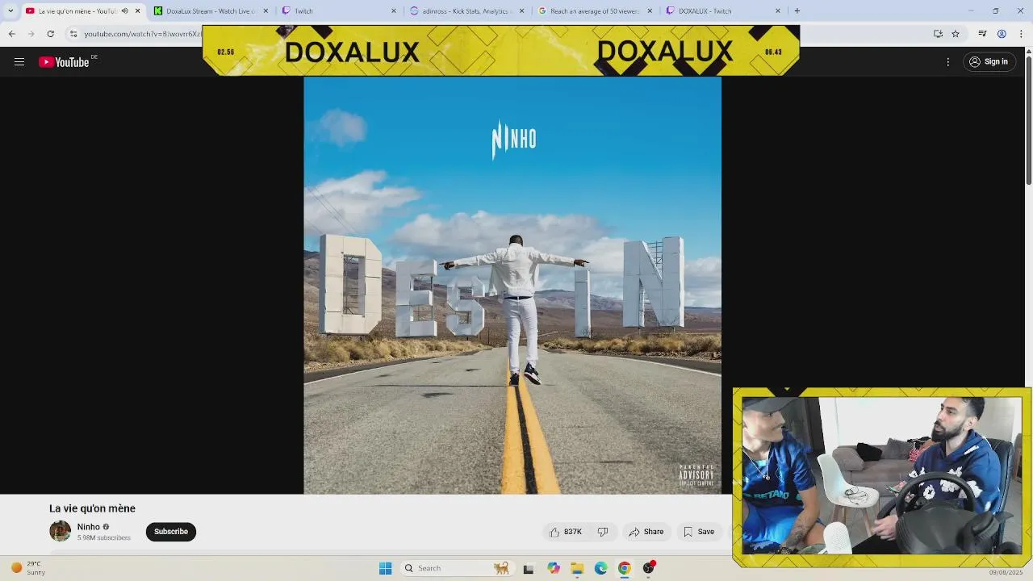Save the video to a playlist

click(699, 532)
